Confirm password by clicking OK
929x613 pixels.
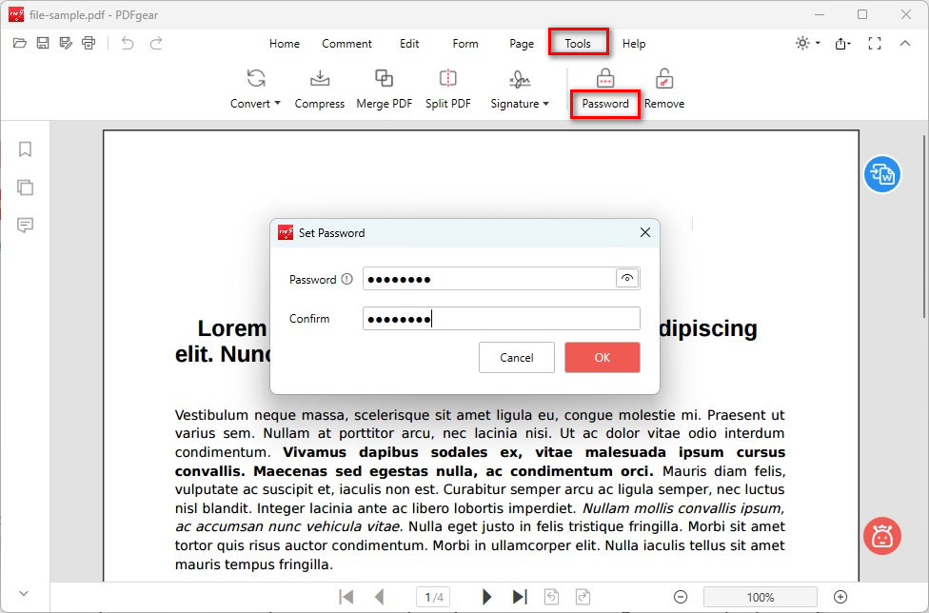602,357
